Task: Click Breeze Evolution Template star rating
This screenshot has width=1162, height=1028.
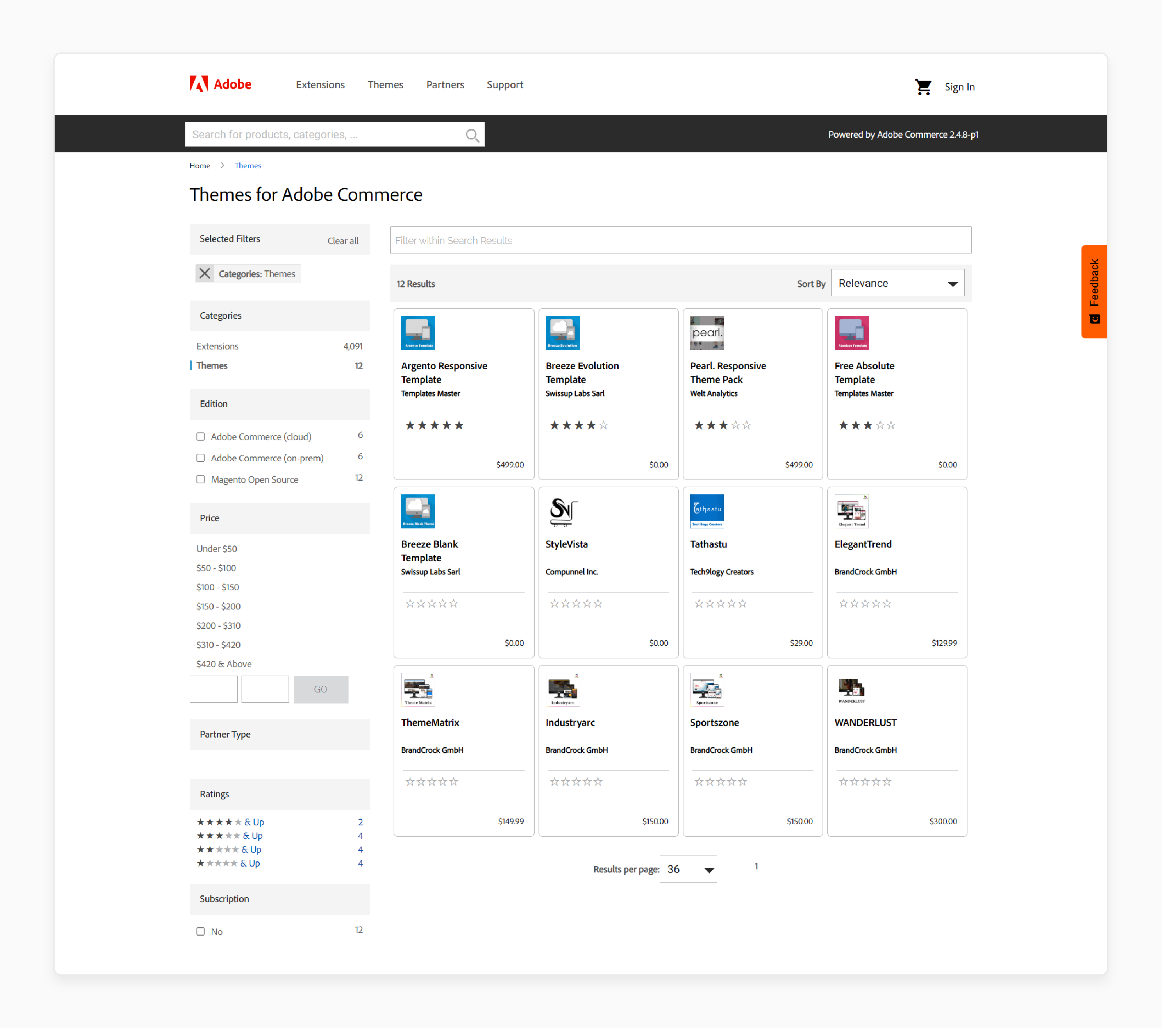Action: [579, 425]
